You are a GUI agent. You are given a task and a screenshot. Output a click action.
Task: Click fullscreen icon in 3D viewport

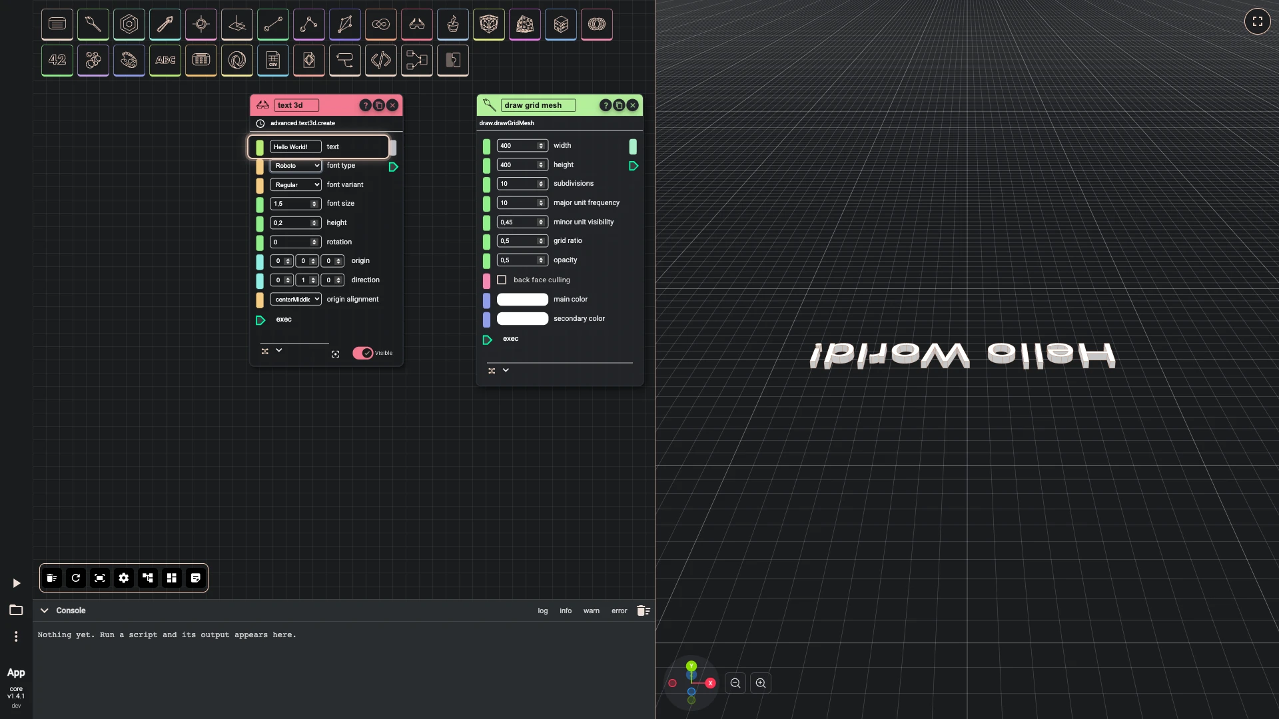click(x=1258, y=21)
